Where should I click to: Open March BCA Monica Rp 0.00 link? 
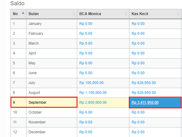(x=86, y=43)
